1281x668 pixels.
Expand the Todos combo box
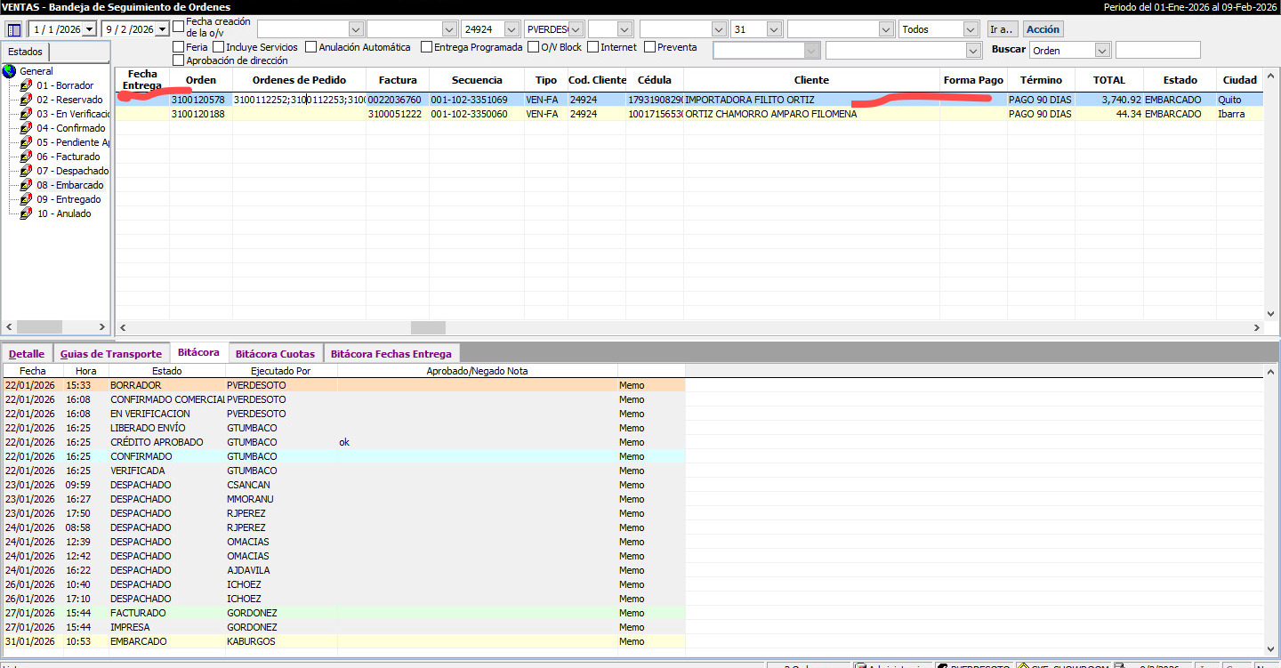pyautogui.click(x=971, y=29)
